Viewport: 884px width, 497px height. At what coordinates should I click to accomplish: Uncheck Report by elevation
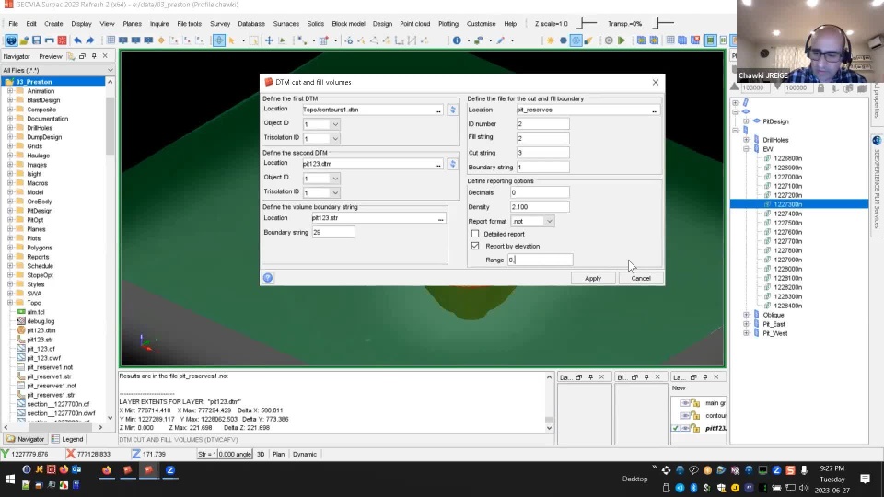tap(475, 246)
